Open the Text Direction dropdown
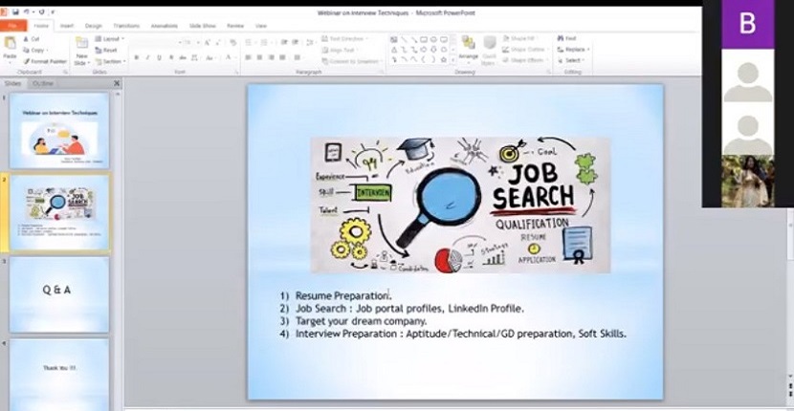The height and width of the screenshot is (411, 794). coord(344,39)
